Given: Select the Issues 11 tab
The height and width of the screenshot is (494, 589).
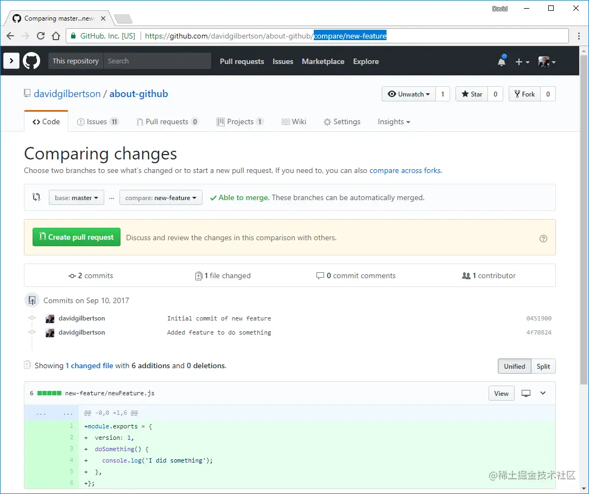Looking at the screenshot, I should pos(98,121).
